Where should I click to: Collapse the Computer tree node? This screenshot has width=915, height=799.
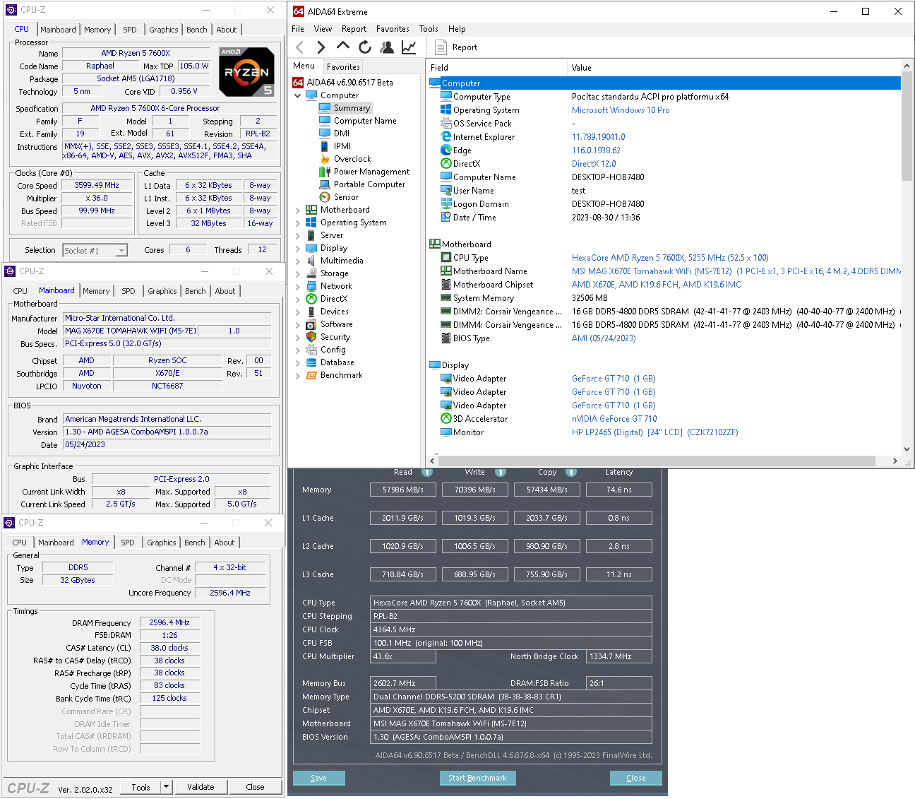pyautogui.click(x=298, y=95)
